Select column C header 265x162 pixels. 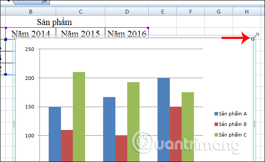click(80, 11)
